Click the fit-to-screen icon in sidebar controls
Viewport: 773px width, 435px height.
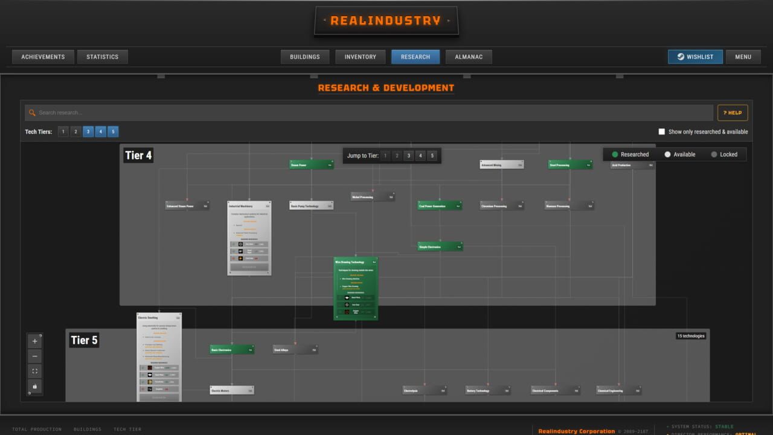34,371
